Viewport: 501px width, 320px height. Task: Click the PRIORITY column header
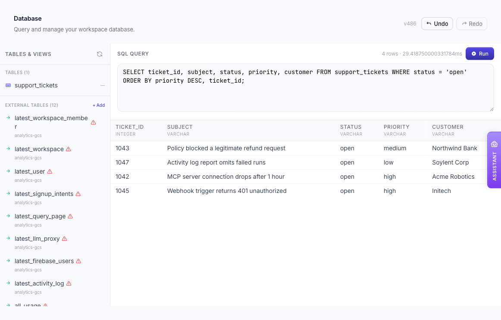tap(397, 127)
